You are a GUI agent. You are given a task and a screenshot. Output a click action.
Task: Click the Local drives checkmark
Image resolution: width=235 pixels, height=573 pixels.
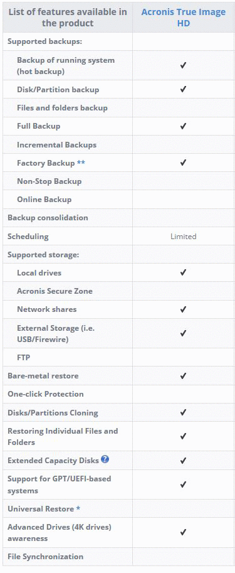[183, 272]
